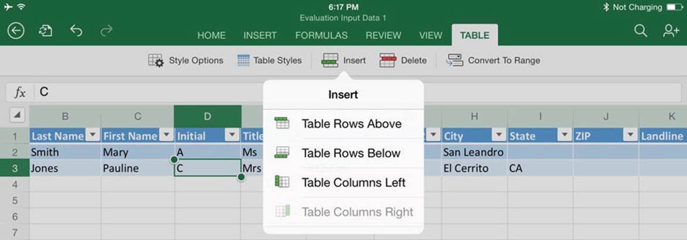The width and height of the screenshot is (687, 240).
Task: Click Table Styles label
Action: 278,60
